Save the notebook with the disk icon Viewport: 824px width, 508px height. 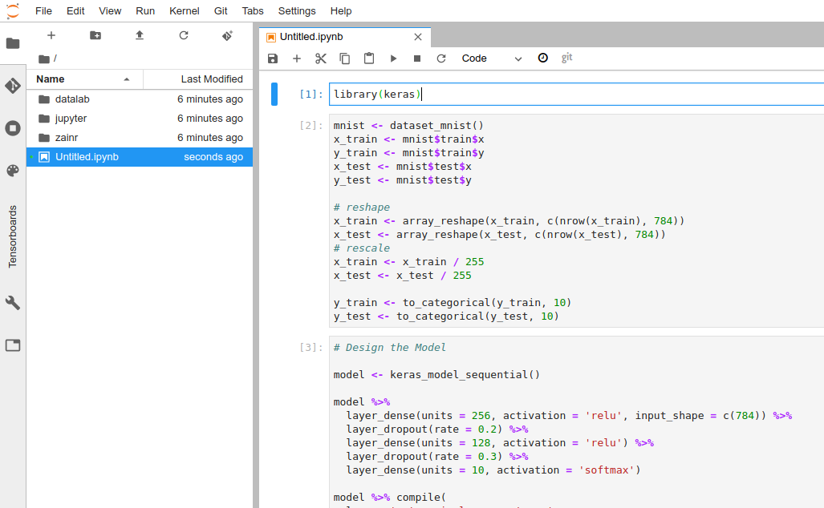pos(273,58)
